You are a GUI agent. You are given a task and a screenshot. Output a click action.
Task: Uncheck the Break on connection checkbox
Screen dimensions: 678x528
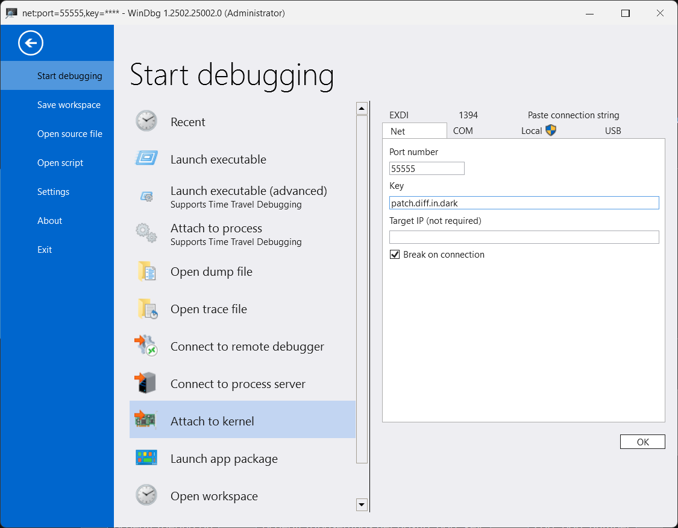tap(395, 255)
